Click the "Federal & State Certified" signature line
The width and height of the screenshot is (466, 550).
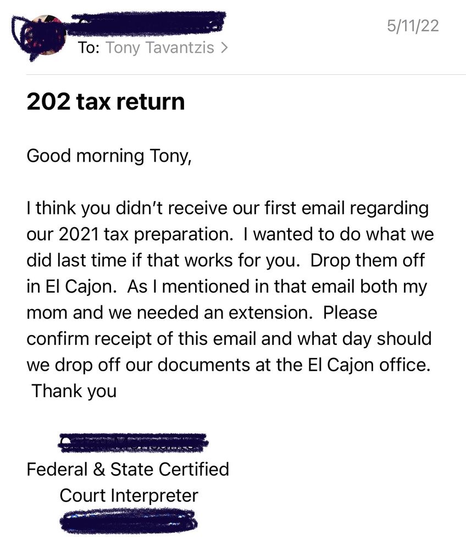coord(127,470)
